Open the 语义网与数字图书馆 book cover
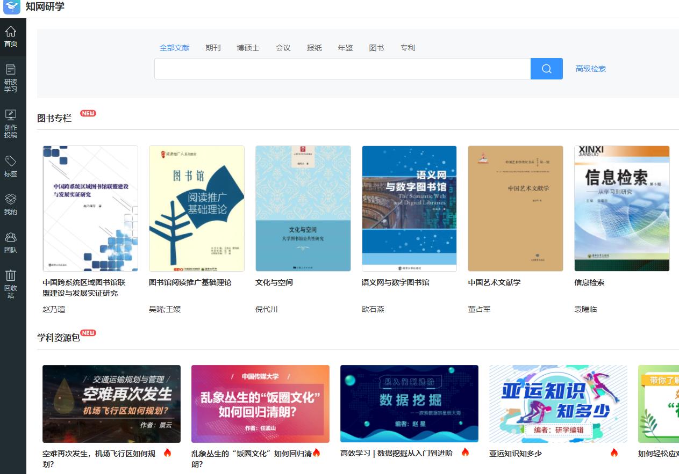679x474 pixels. (409, 208)
